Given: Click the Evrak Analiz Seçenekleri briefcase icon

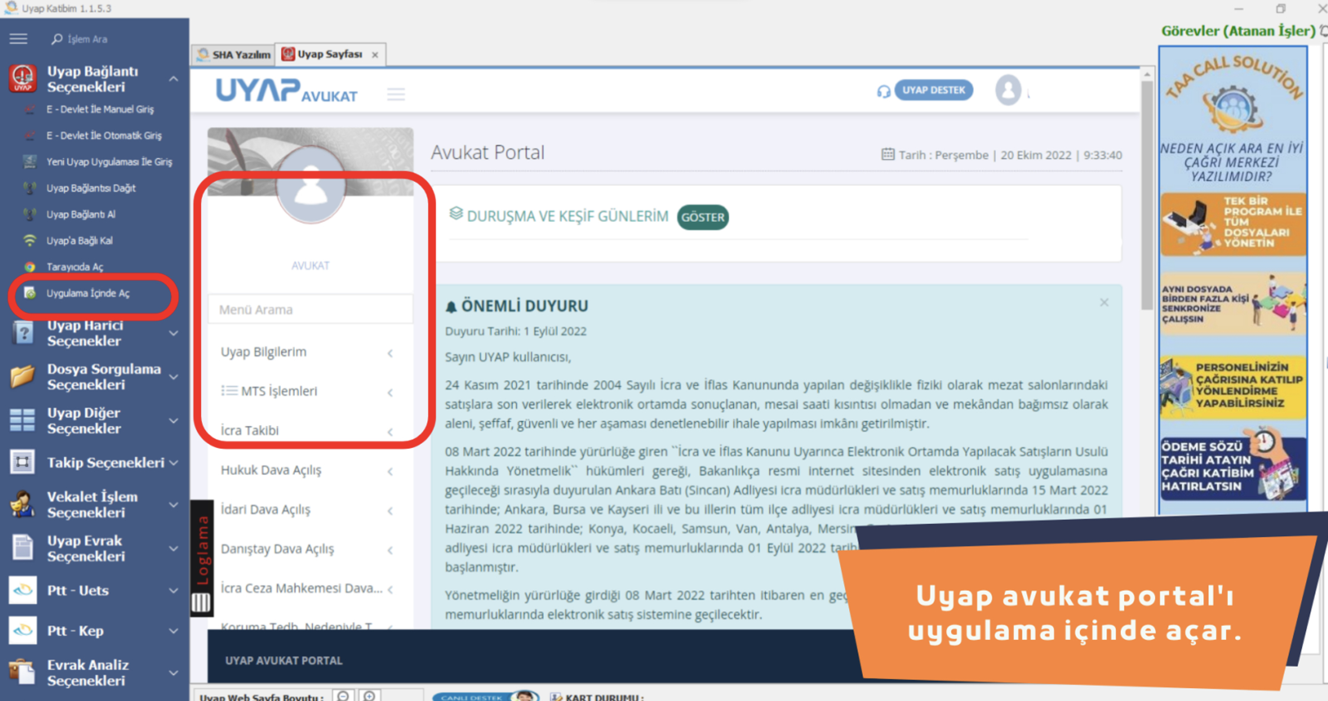Looking at the screenshot, I should tap(23, 672).
